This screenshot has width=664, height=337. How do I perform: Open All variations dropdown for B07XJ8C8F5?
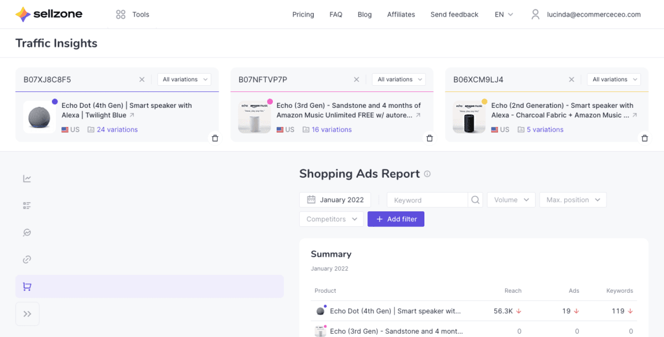click(184, 80)
